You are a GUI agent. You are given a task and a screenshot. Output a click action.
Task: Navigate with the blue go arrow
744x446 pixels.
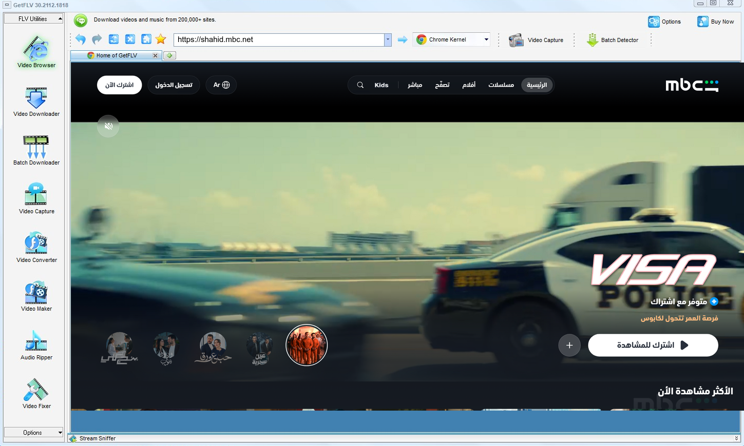[x=403, y=39]
